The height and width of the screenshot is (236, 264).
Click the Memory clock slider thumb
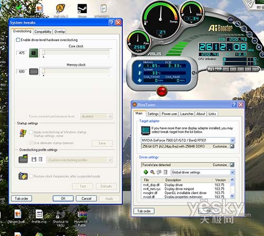pos(43,71)
